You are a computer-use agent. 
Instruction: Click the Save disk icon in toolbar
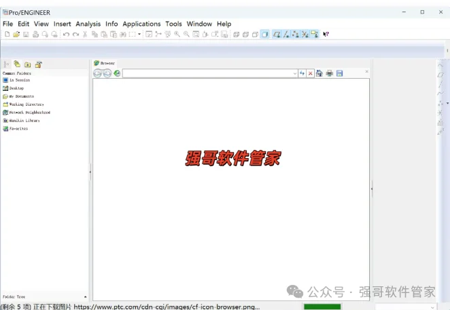[x=26, y=35]
